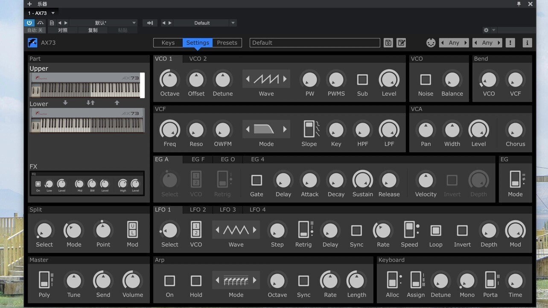Click the Master Volume knob
Image resolution: width=548 pixels, height=308 pixels.
pos(132,281)
